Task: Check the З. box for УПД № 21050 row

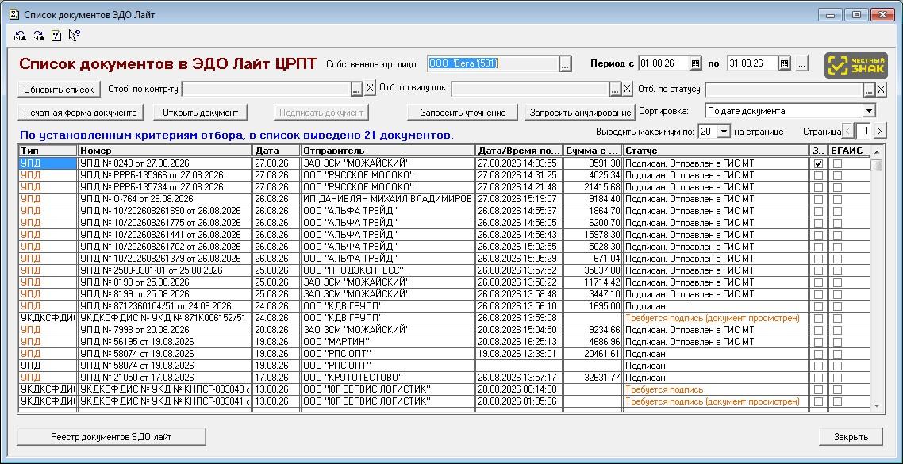Action: [x=818, y=378]
